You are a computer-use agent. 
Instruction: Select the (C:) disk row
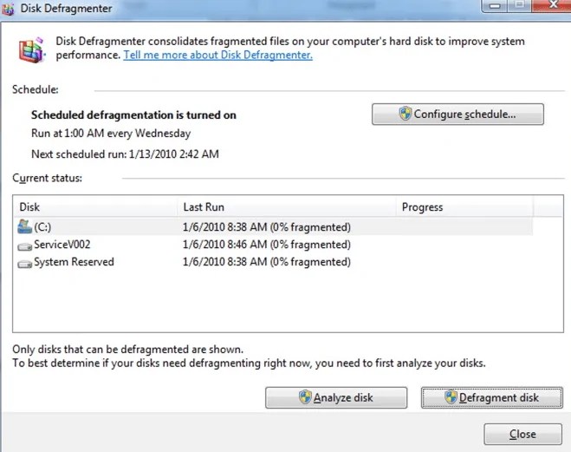pyautogui.click(x=273, y=226)
